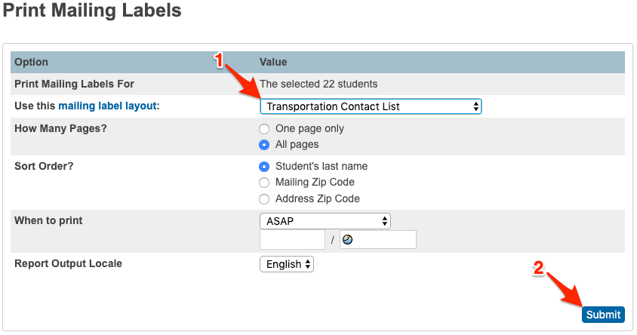The height and width of the screenshot is (335, 637).
Task: Click the print date input field
Action: pyautogui.click(x=292, y=240)
